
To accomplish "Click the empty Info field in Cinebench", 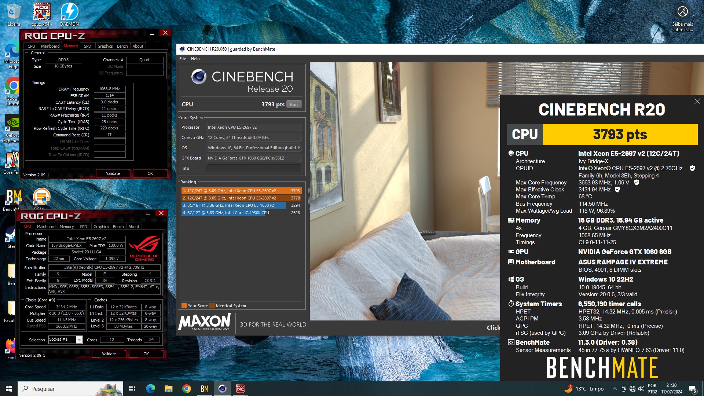I will pyautogui.click(x=254, y=168).
